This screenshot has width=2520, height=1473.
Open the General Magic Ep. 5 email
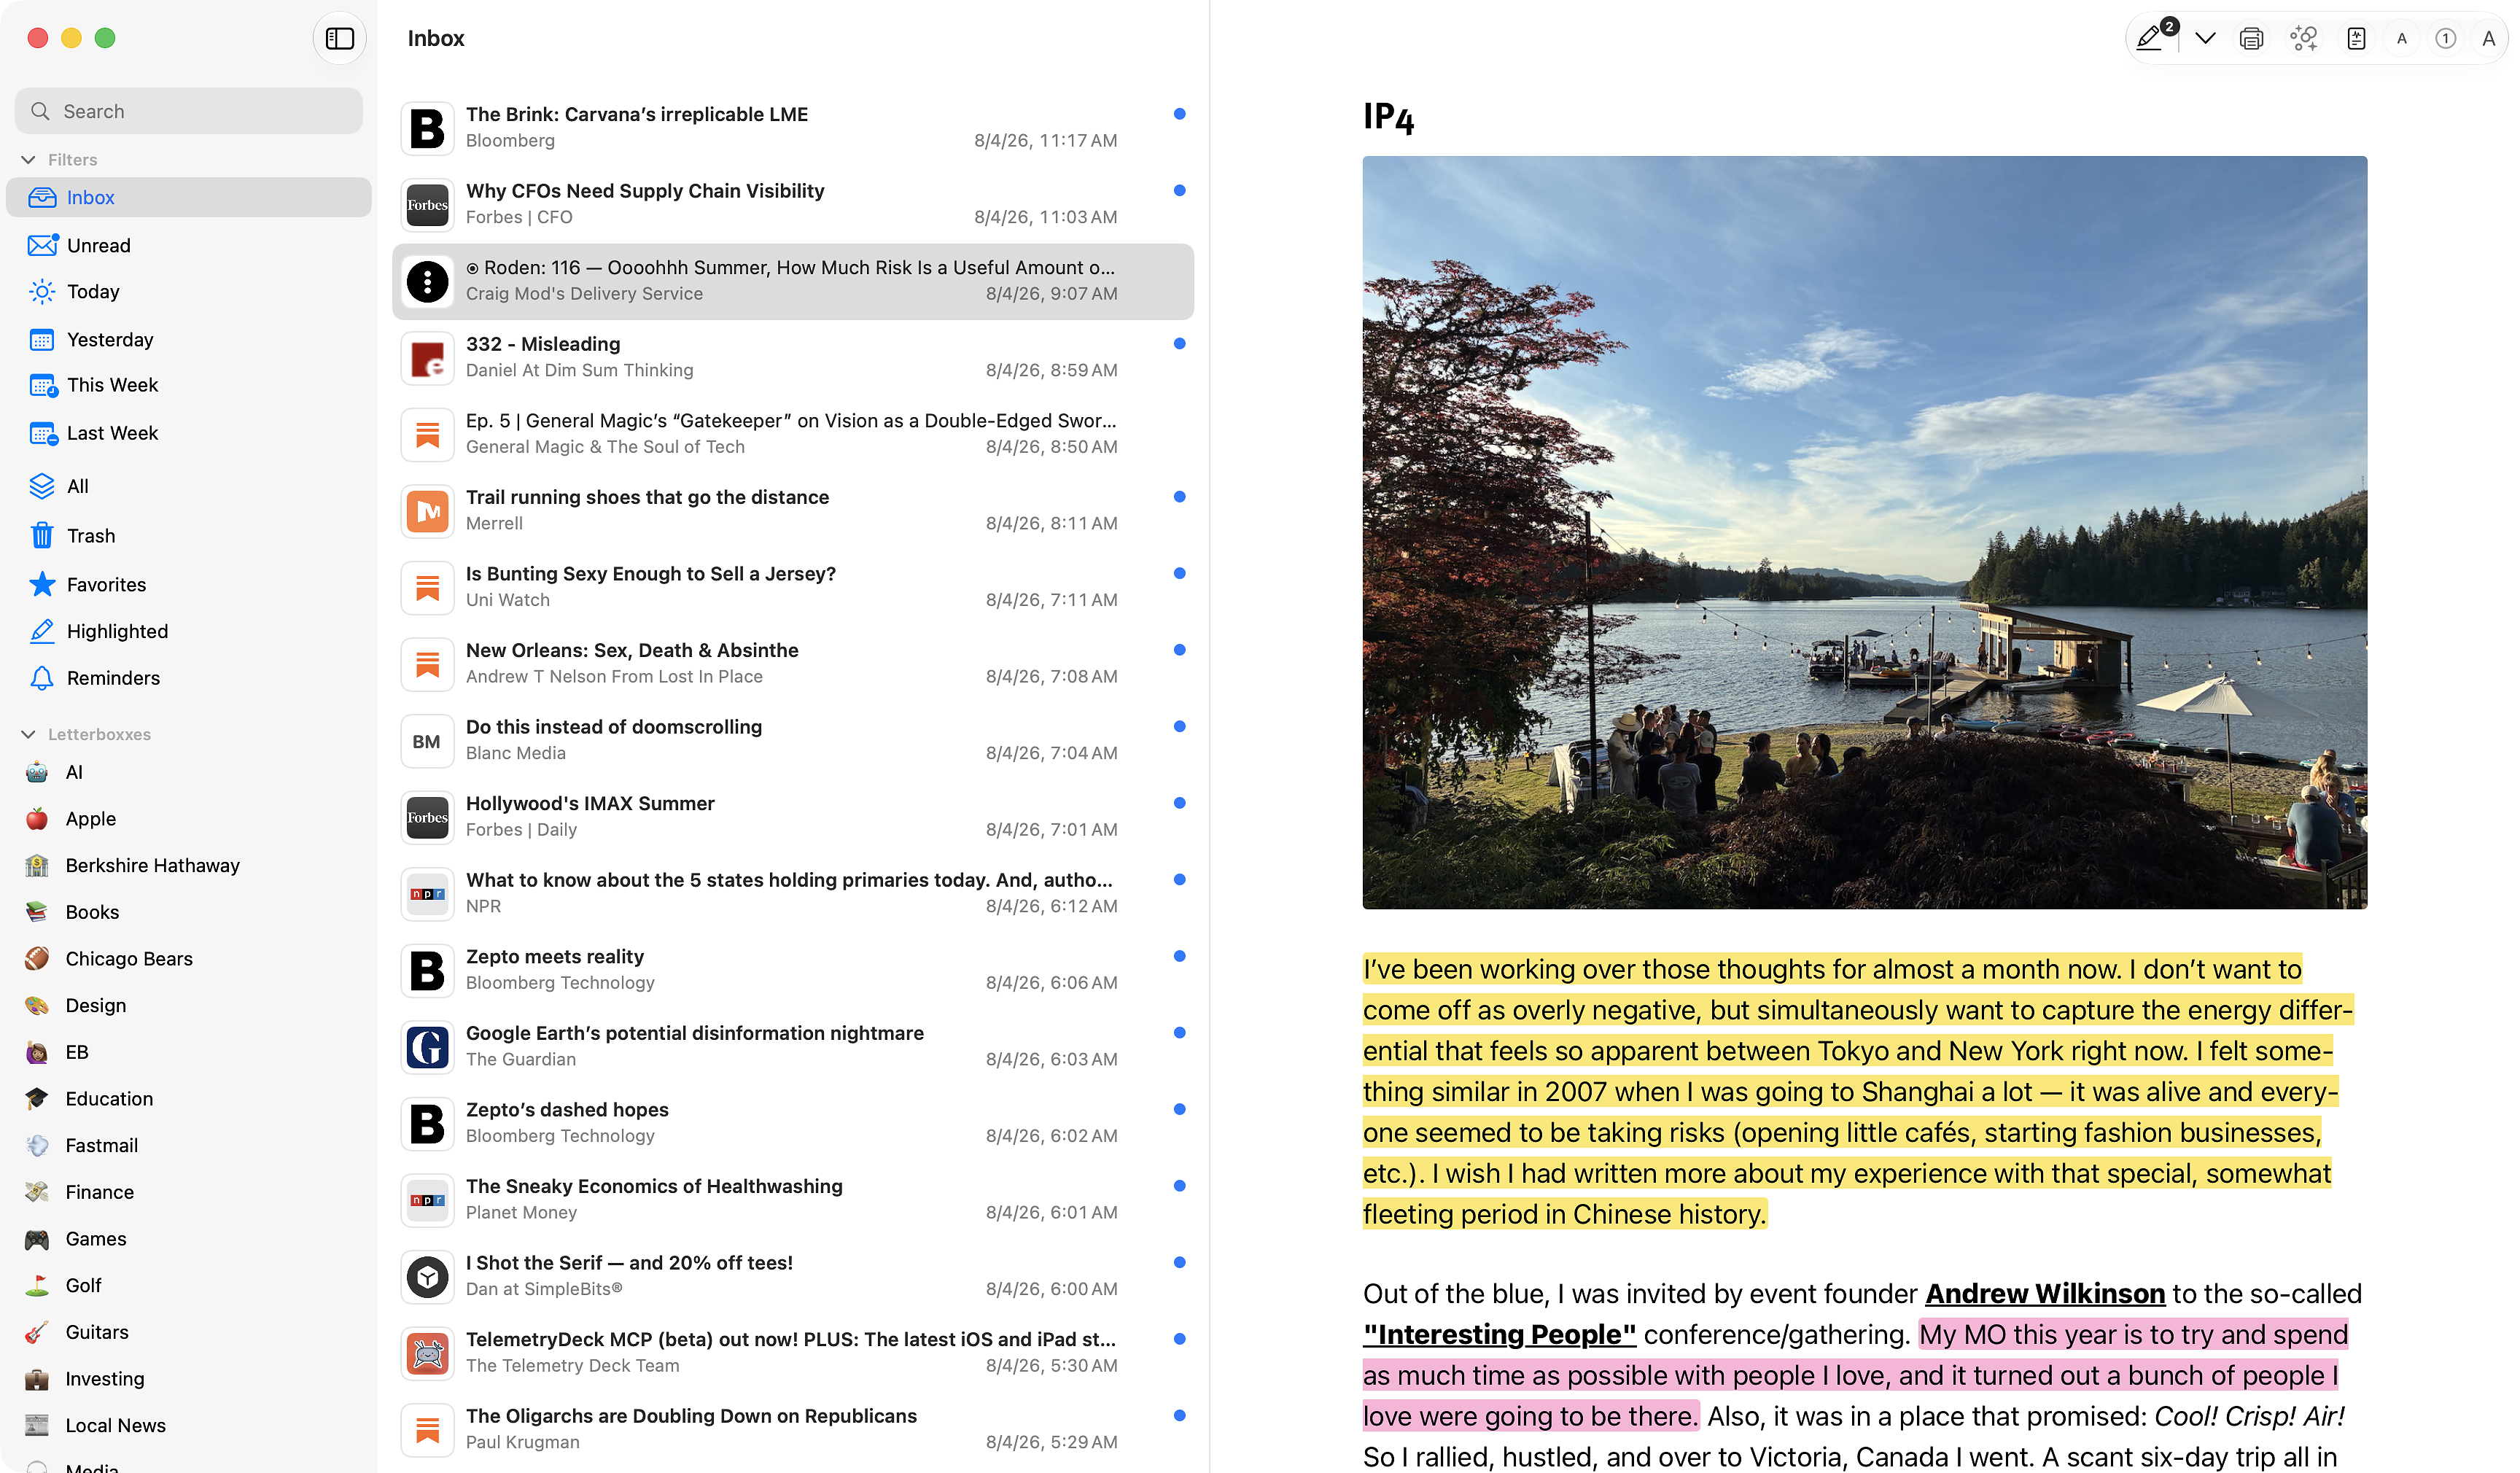(793, 434)
